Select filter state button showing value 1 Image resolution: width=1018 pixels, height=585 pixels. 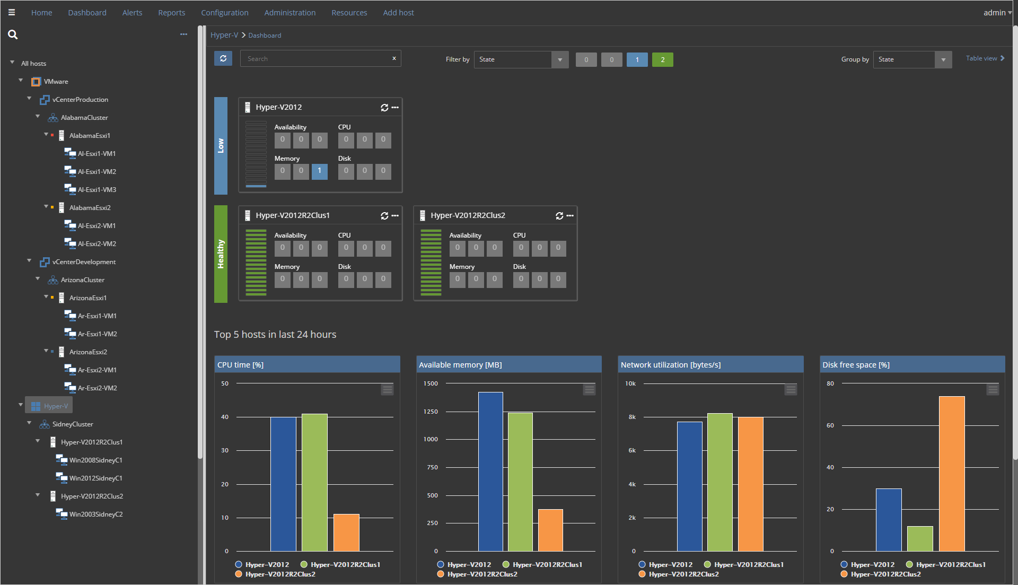[x=637, y=59]
